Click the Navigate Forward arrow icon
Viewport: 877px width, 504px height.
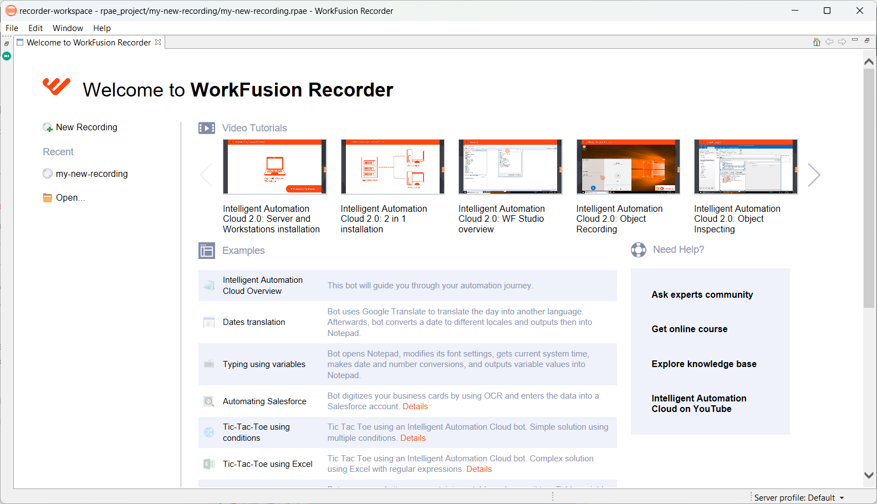(842, 42)
